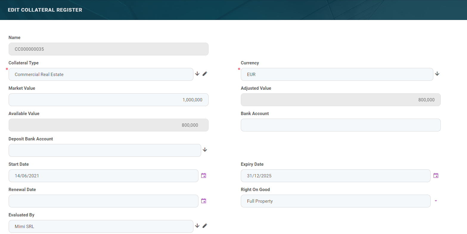The image size is (467, 234).
Task: Focus the Deposit Bank Account field
Action: click(105, 151)
